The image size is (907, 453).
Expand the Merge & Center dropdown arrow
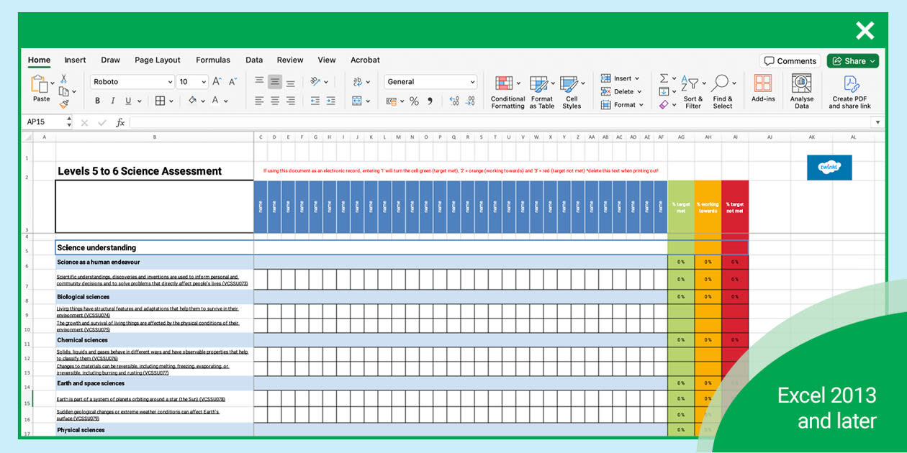coord(367,100)
